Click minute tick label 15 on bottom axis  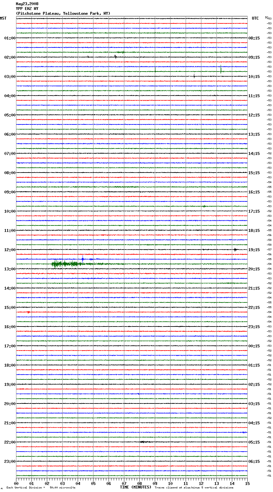click(x=247, y=483)
